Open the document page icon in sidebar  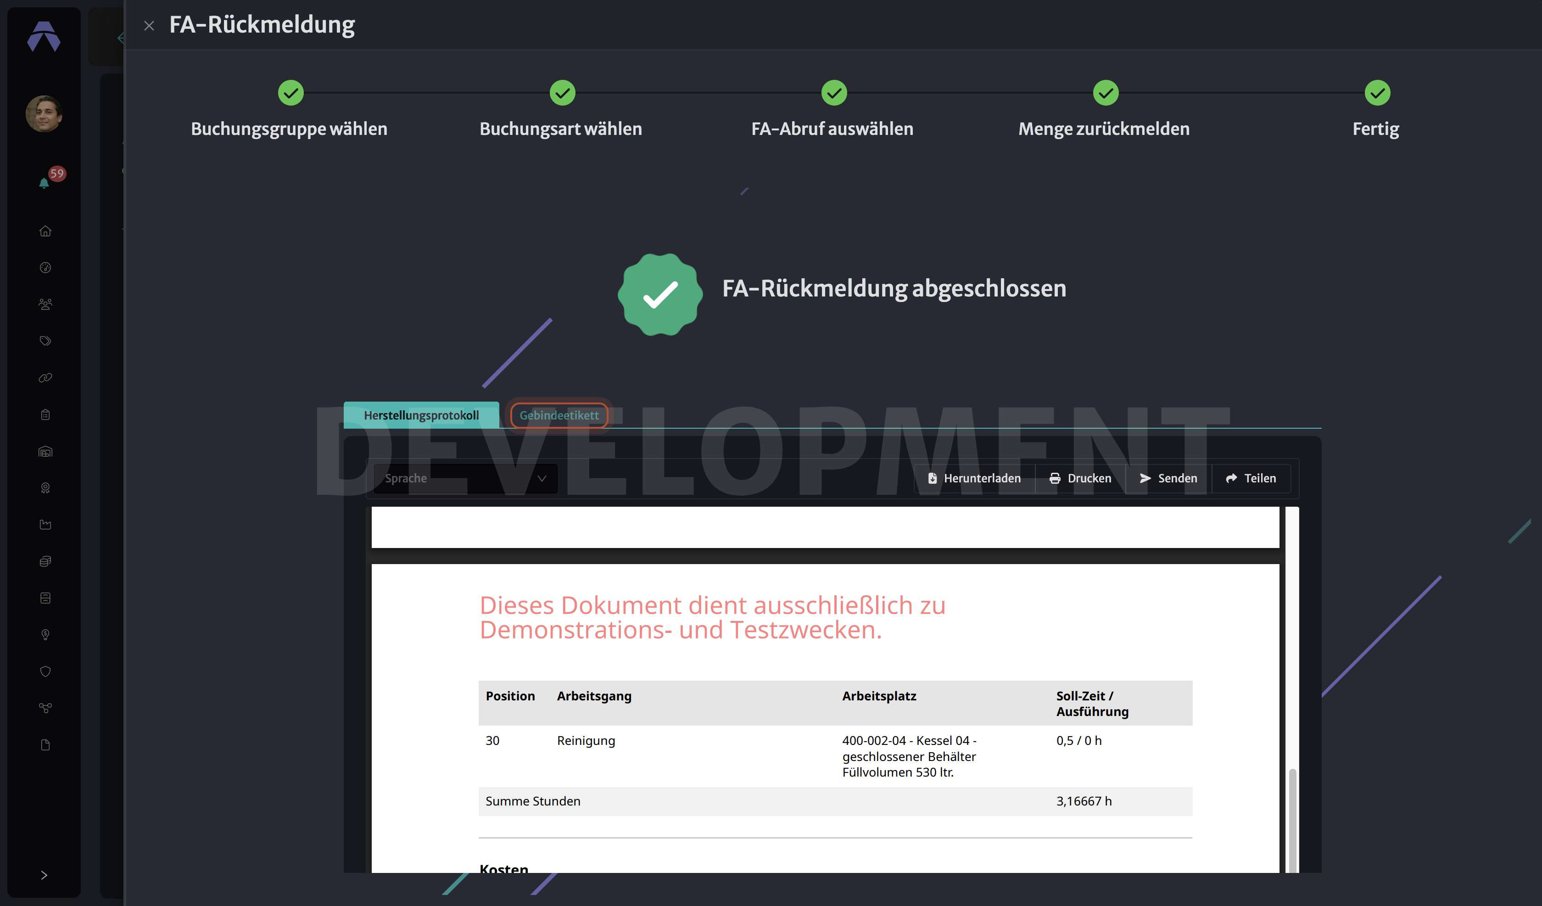click(x=45, y=745)
